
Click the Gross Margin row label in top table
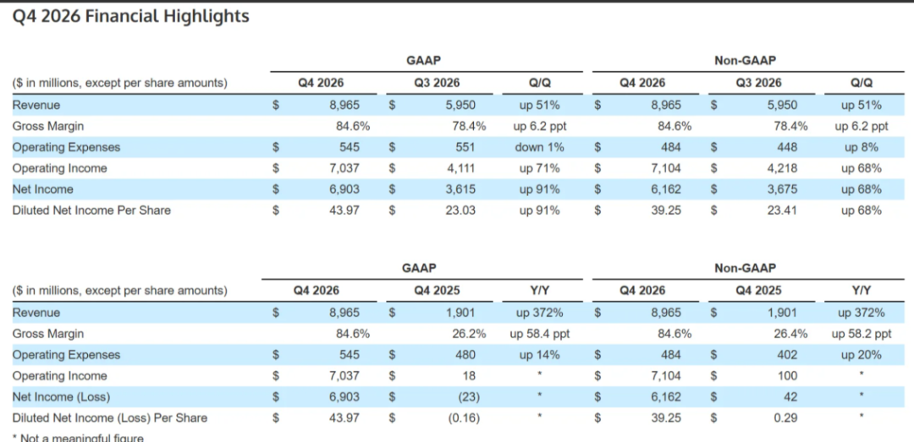coord(47,127)
